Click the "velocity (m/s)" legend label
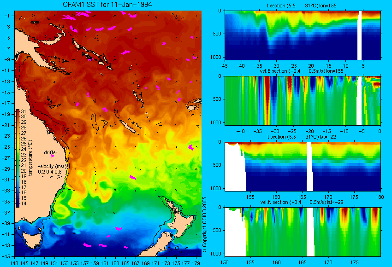Viewport: 392px width, 267px height. pyautogui.click(x=52, y=166)
